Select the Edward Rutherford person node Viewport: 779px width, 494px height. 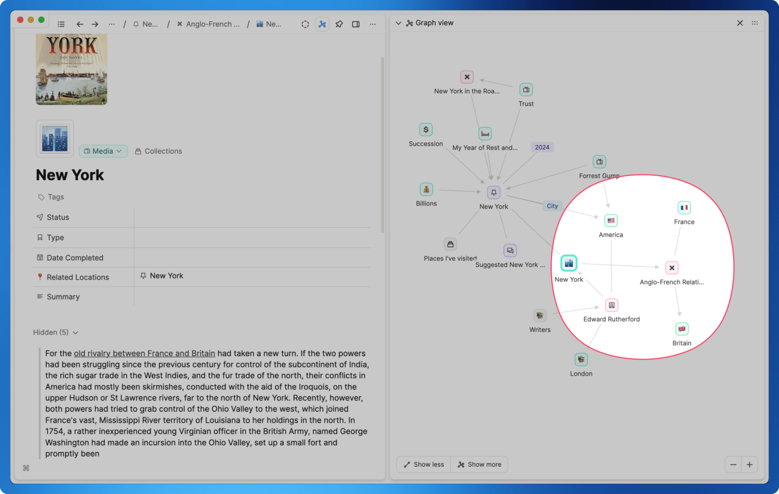click(611, 305)
